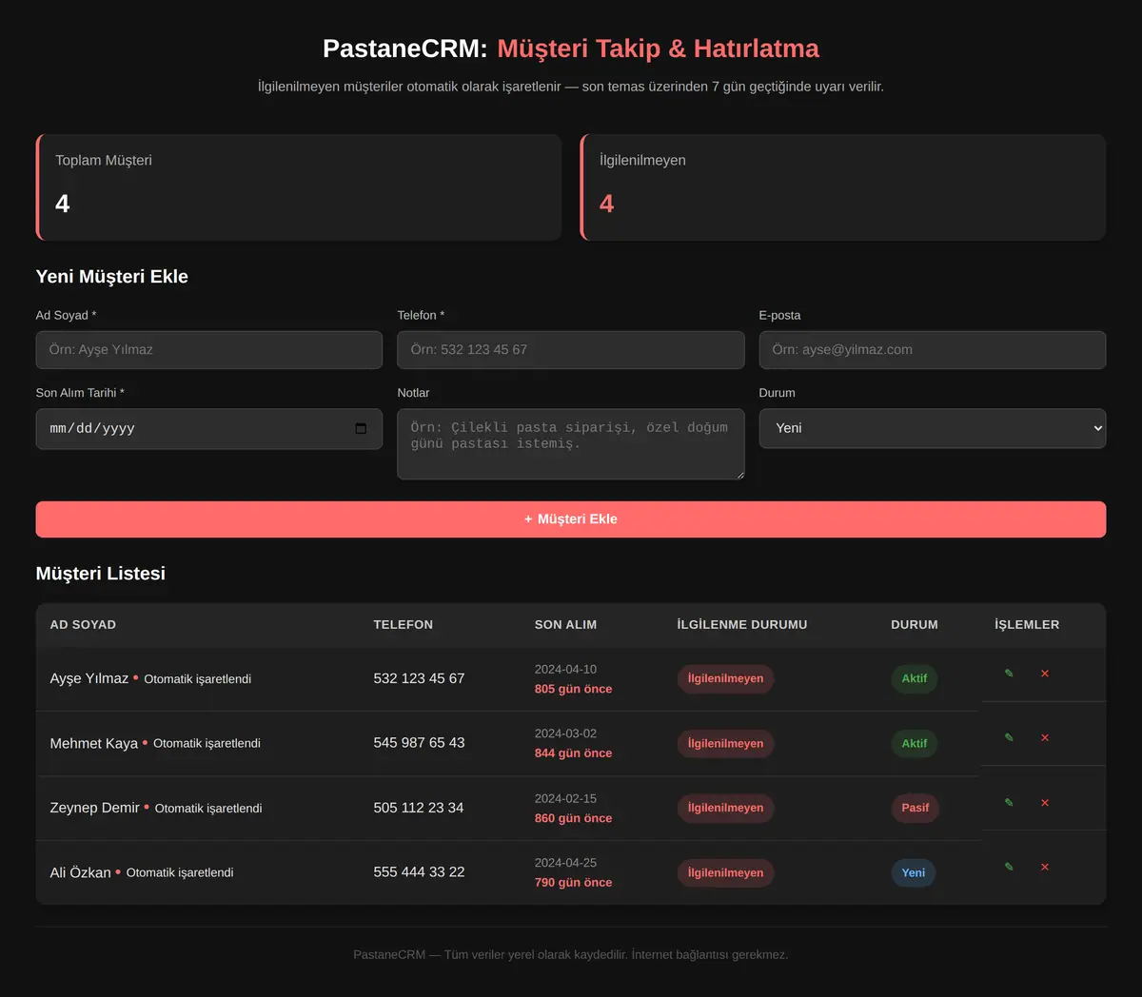Click the İlgilenilmeyen badge in Zeynep Demir's row

pyautogui.click(x=725, y=808)
